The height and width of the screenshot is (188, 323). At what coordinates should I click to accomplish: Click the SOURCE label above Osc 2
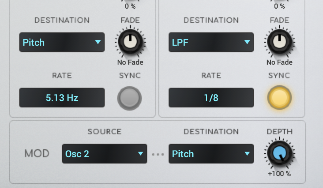click(x=105, y=132)
